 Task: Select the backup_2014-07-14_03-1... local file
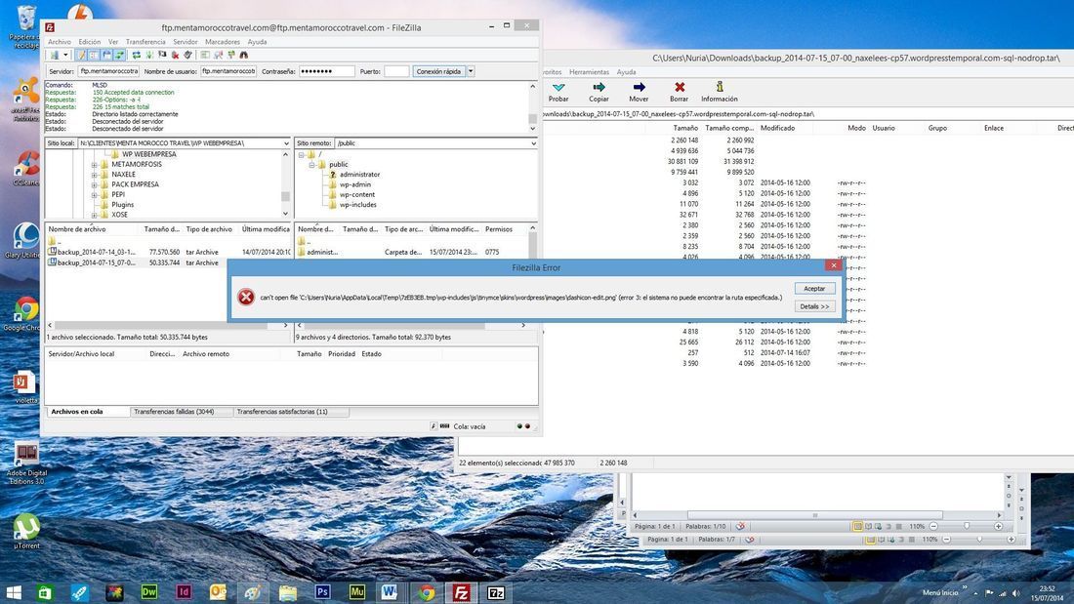point(97,252)
